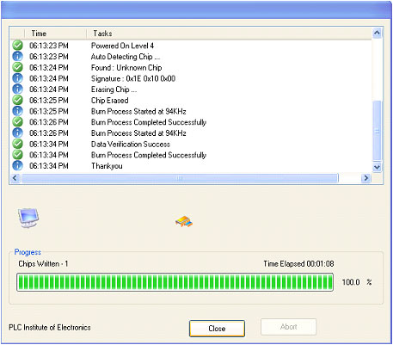
Task: Click the horizontal scrollbar's left arrow
Action: click(15, 178)
